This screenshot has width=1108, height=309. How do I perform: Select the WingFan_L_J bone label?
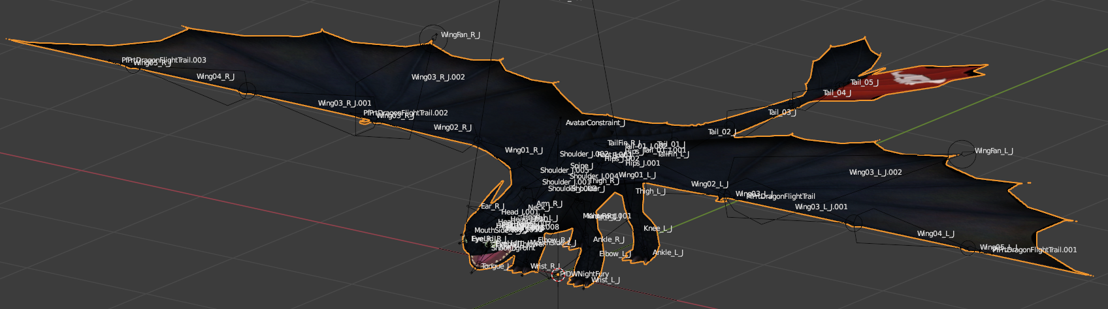[x=994, y=151]
